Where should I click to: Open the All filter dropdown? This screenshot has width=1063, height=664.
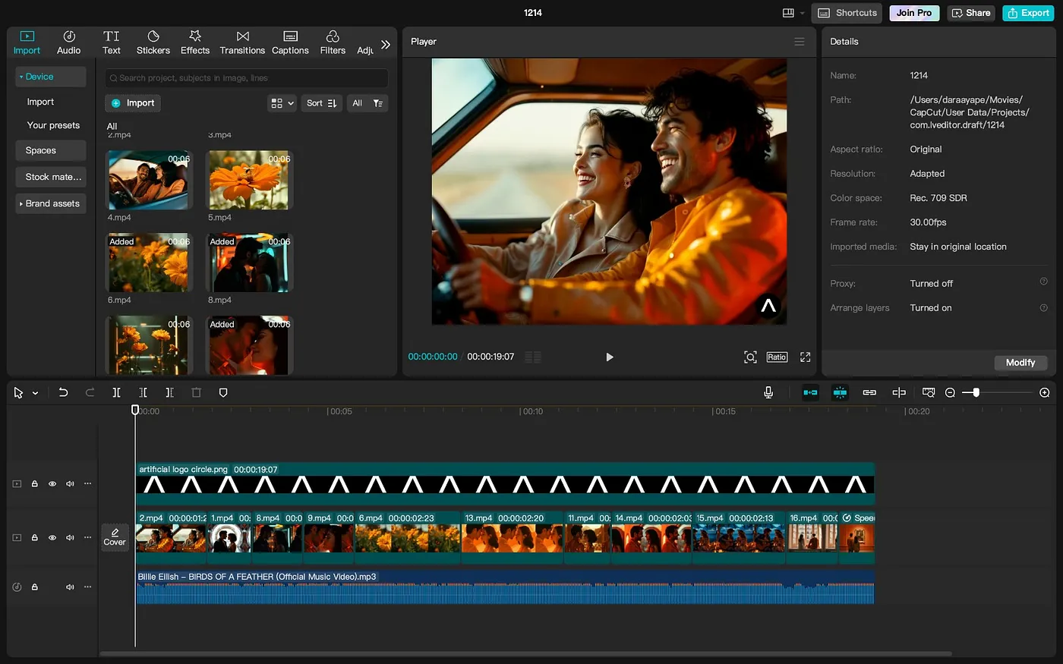367,103
